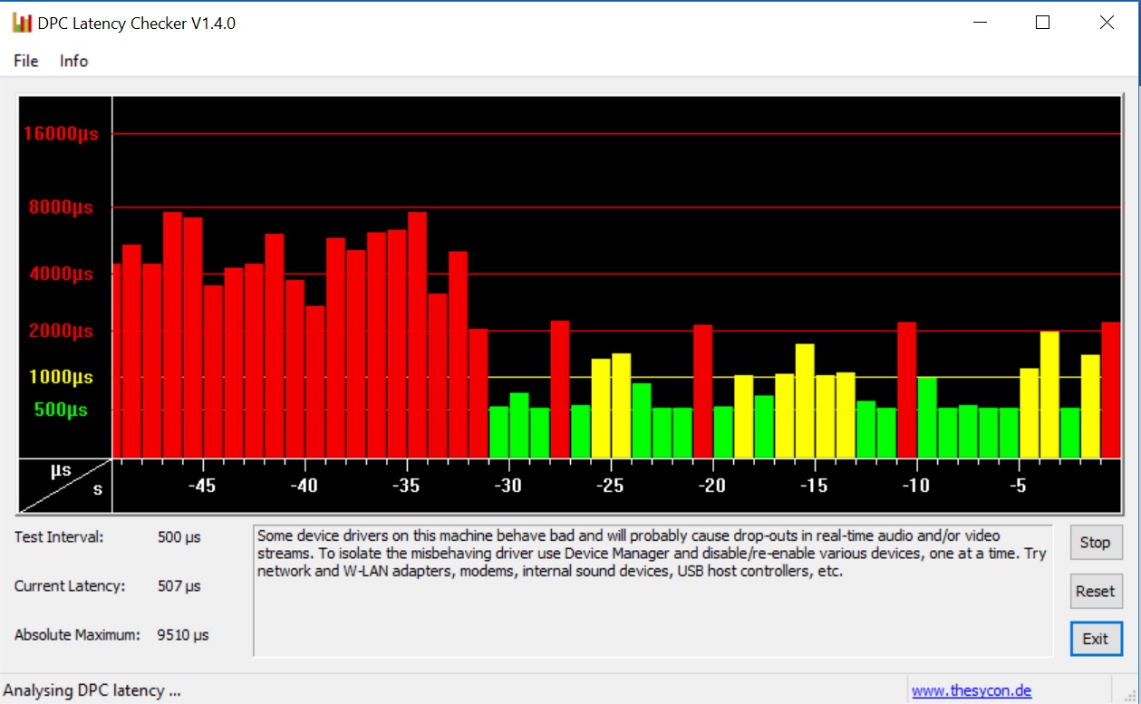
Task: Click the DPC Latency Checker title bar icon
Action: (22, 24)
